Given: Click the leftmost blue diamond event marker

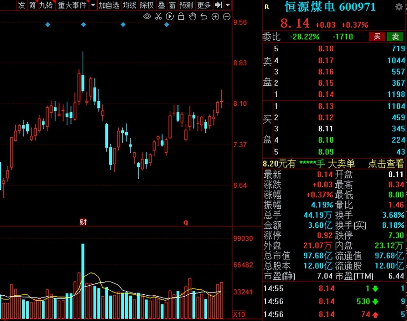Looking at the screenshot, I should (x=48, y=24).
